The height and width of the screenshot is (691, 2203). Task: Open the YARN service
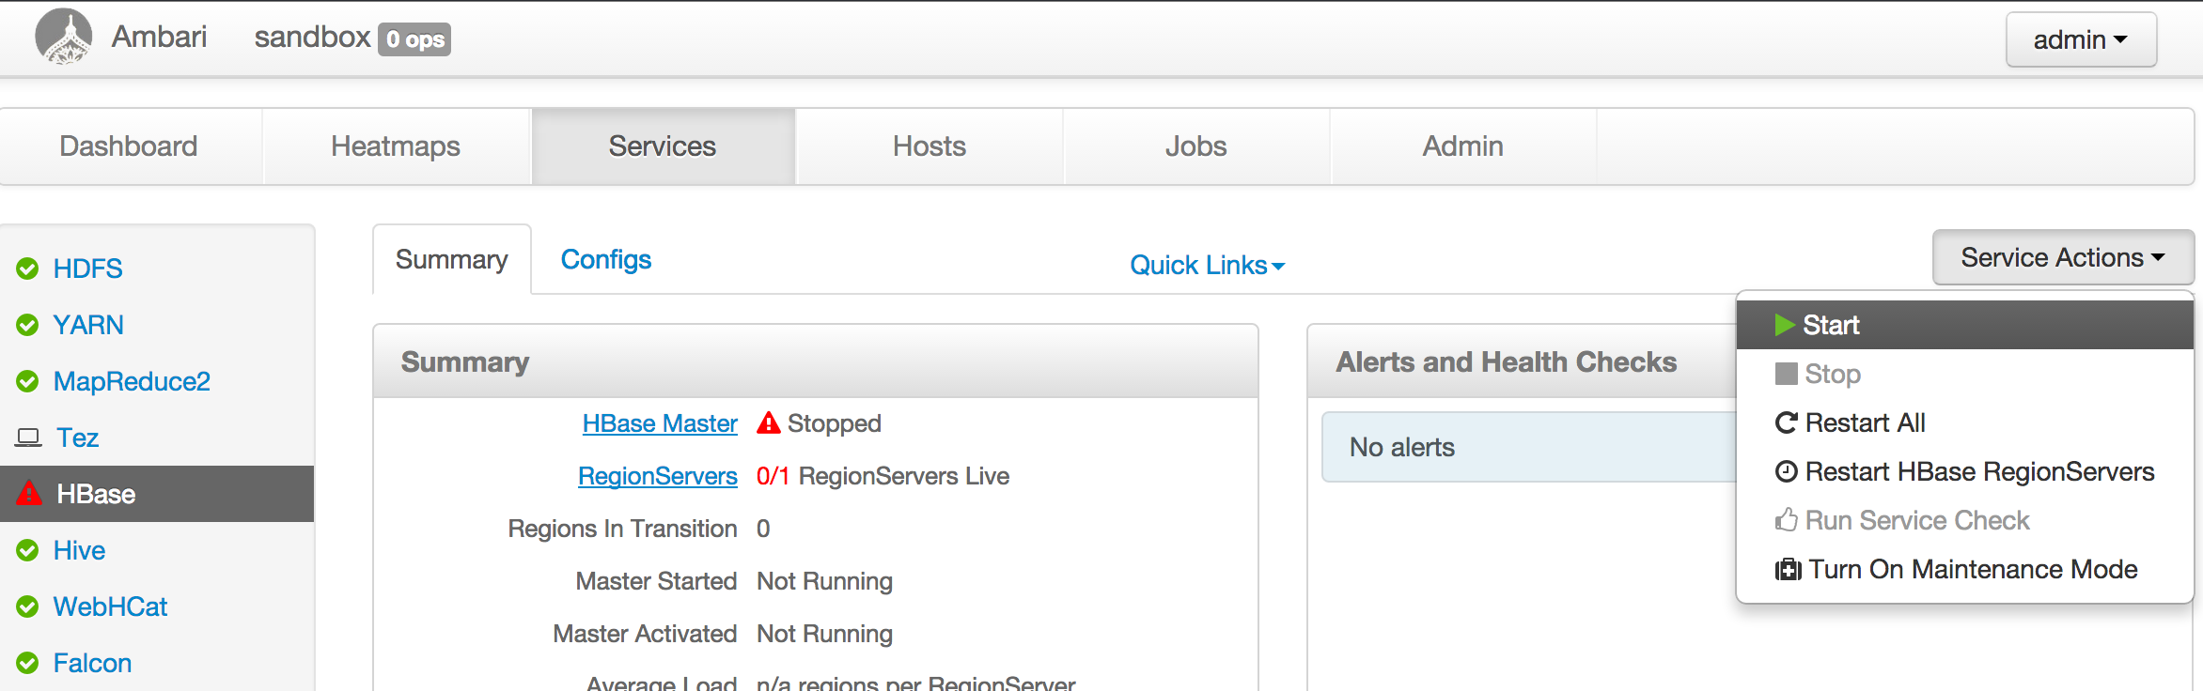[x=88, y=325]
